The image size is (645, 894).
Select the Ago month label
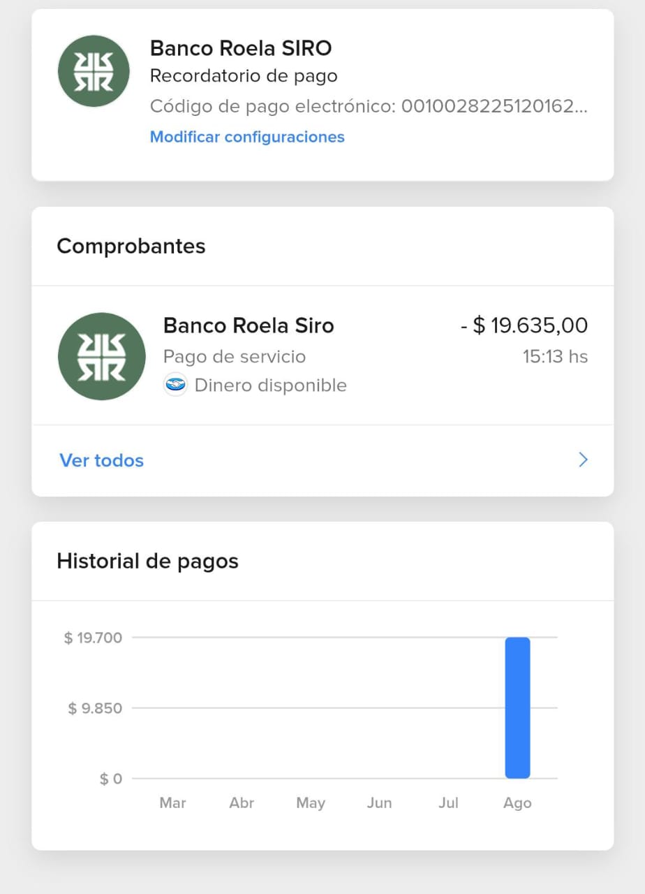(517, 803)
